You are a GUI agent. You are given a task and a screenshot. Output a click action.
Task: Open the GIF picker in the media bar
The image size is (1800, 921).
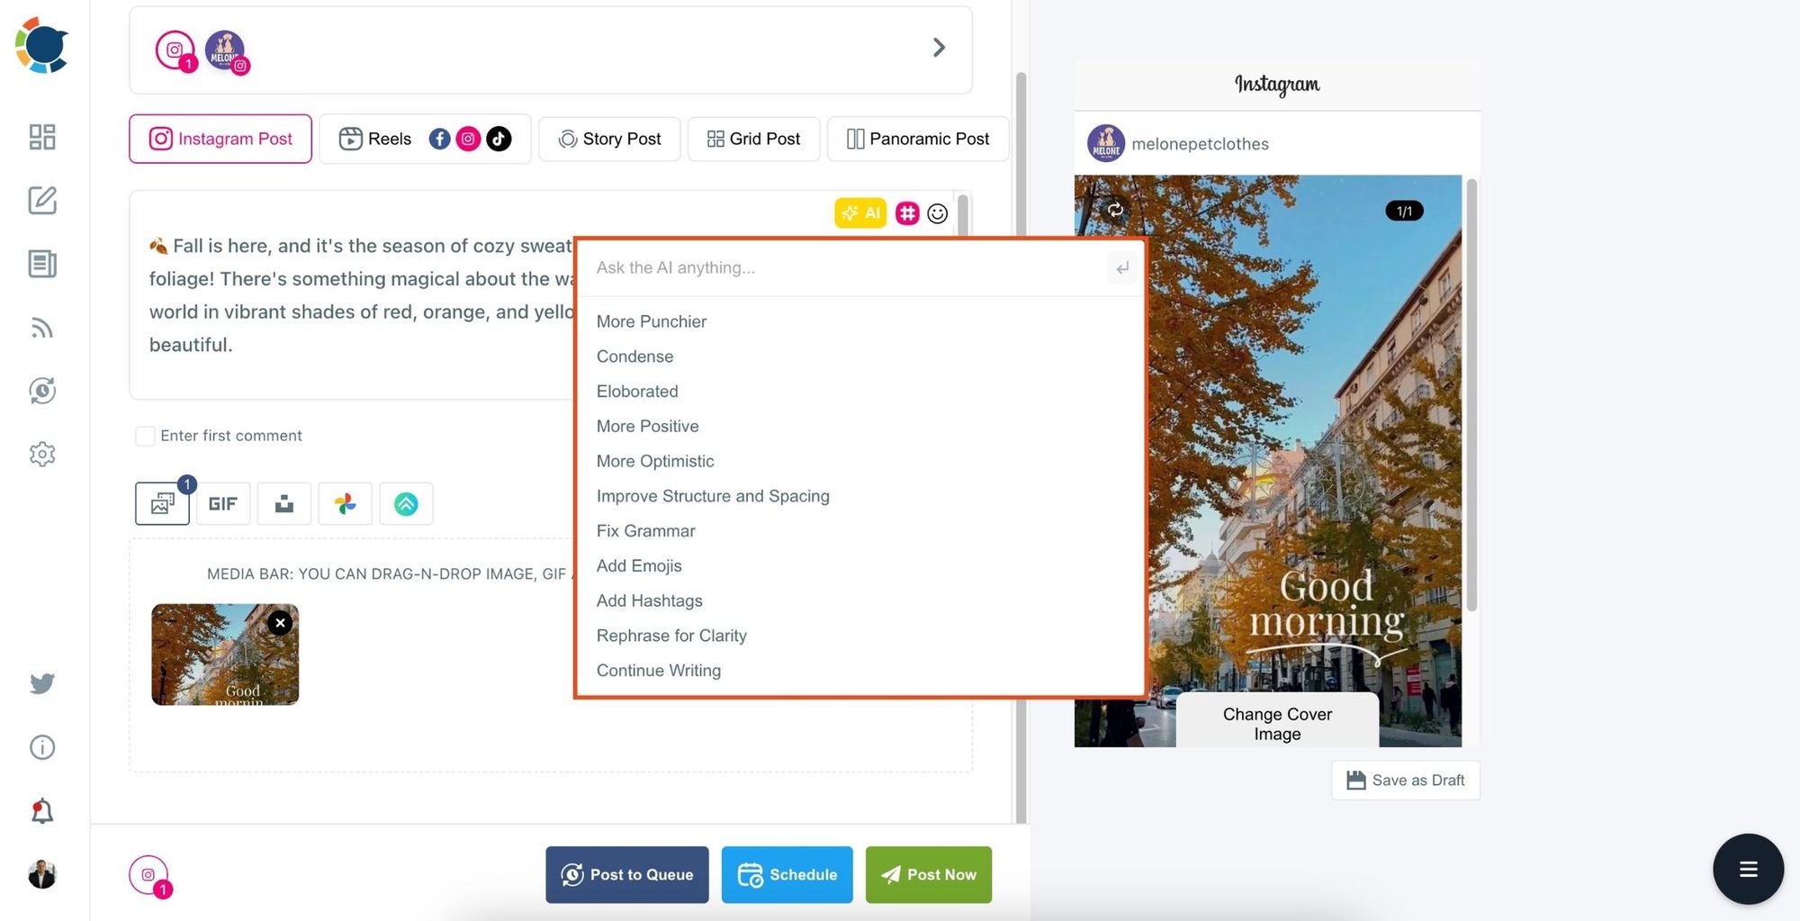tap(222, 503)
